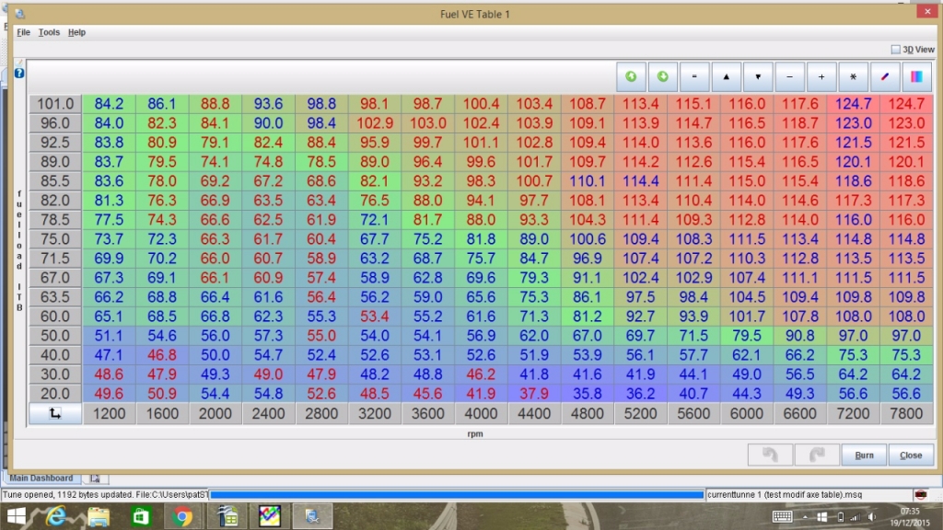943x530 pixels.
Task: Click the tune filename in the status bar
Action: coord(785,494)
